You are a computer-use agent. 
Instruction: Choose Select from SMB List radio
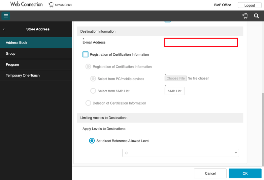tap(93, 91)
